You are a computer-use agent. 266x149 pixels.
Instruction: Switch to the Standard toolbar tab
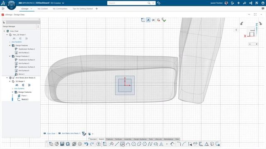click(x=93, y=139)
